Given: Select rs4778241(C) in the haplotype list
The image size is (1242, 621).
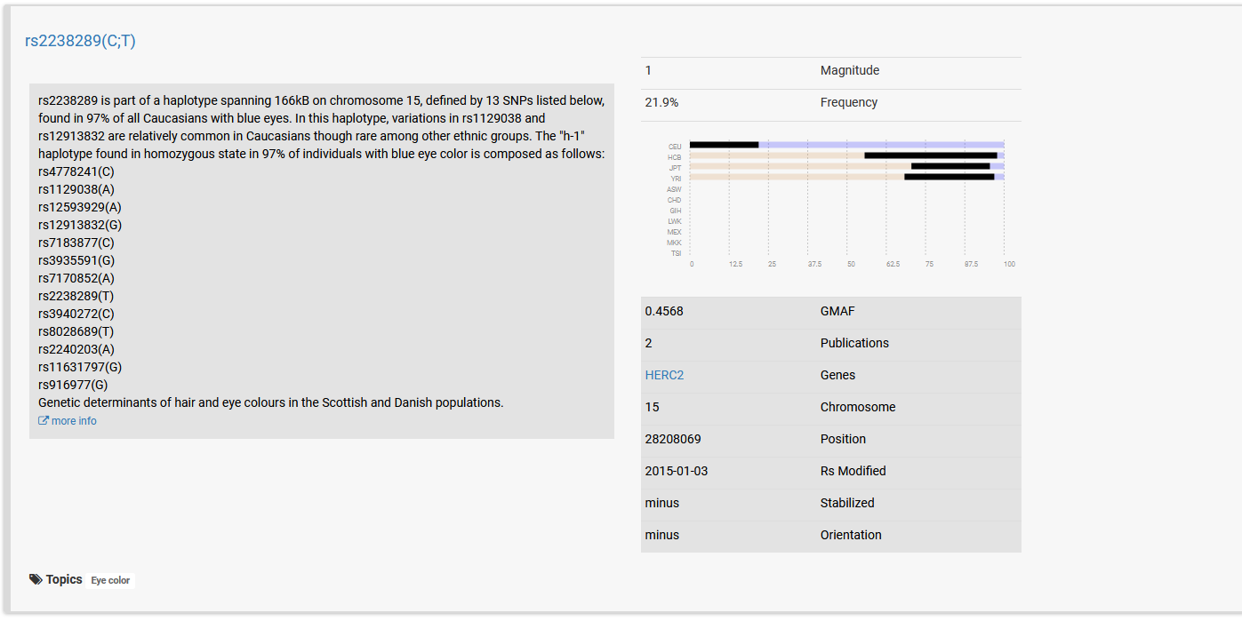Looking at the screenshot, I should tap(76, 171).
